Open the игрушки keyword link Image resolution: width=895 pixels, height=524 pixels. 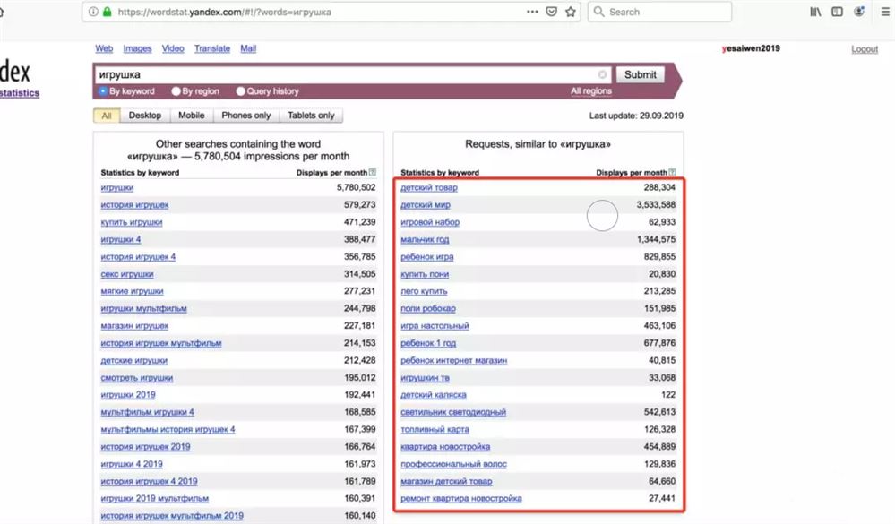pyautogui.click(x=117, y=187)
